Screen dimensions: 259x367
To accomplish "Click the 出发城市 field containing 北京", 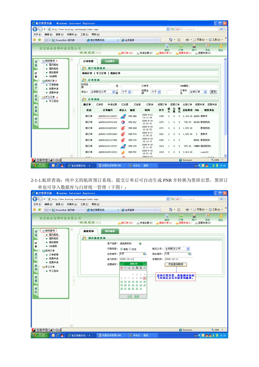I will click(131, 254).
